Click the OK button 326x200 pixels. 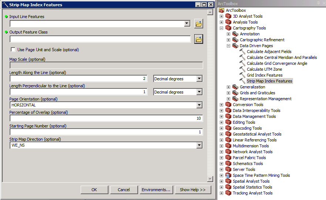pos(94,190)
